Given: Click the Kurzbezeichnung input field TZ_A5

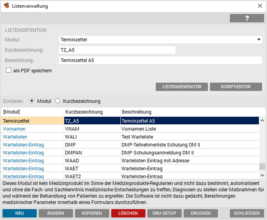Looking at the screenshot, I should pos(117,50).
